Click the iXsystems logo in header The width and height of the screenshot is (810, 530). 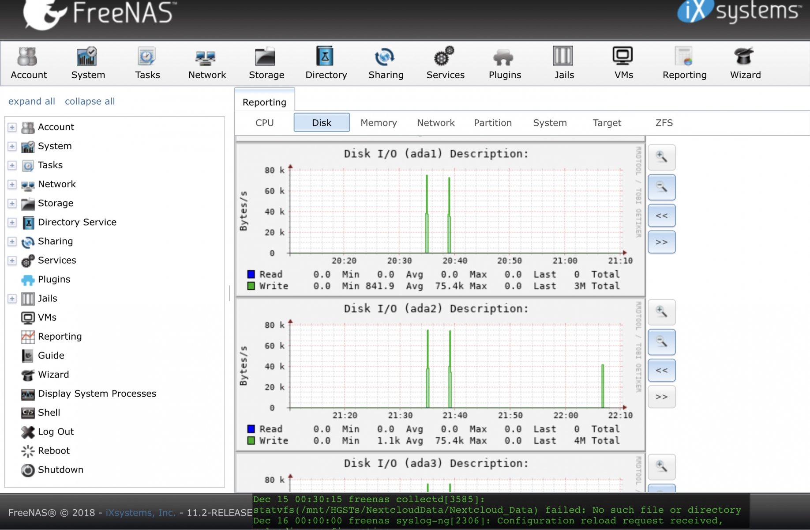(x=739, y=11)
